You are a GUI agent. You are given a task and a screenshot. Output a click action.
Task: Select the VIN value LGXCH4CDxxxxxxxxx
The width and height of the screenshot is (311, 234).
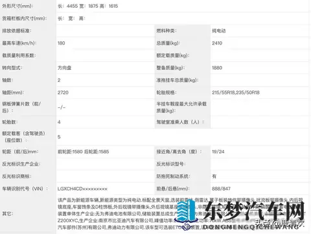(x=82, y=189)
